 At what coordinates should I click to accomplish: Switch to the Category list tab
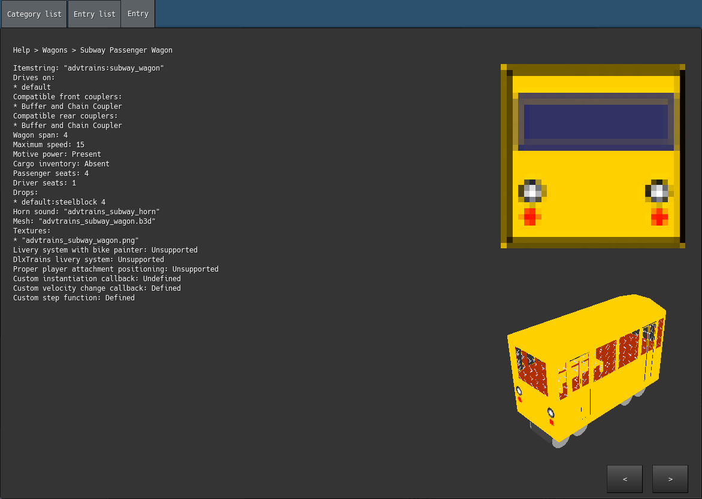pos(34,14)
